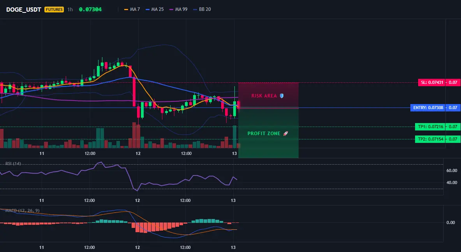Click the 11 date label under price chart
Viewport: 461px width, 252px height.
(x=42, y=153)
